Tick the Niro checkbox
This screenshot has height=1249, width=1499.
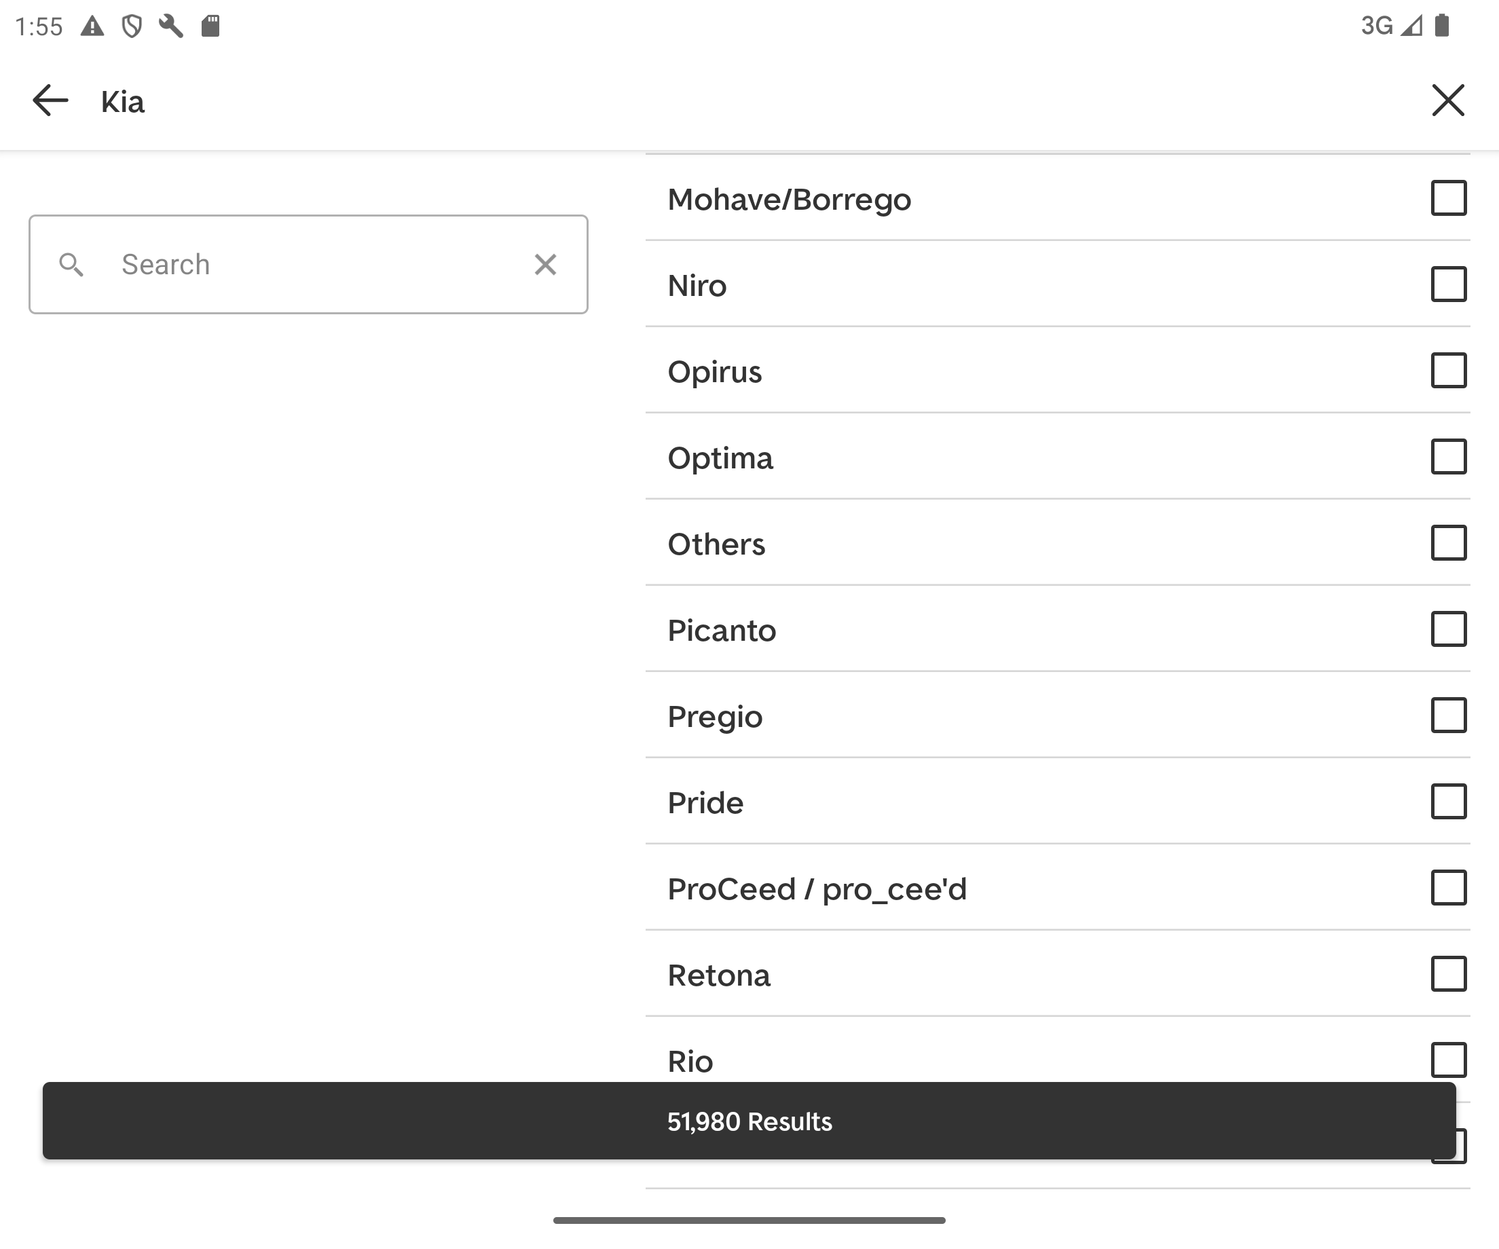point(1448,284)
